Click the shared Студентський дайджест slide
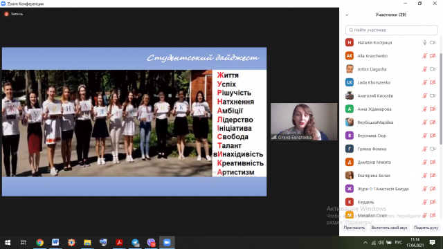The height and width of the screenshot is (249, 443). (x=134, y=122)
